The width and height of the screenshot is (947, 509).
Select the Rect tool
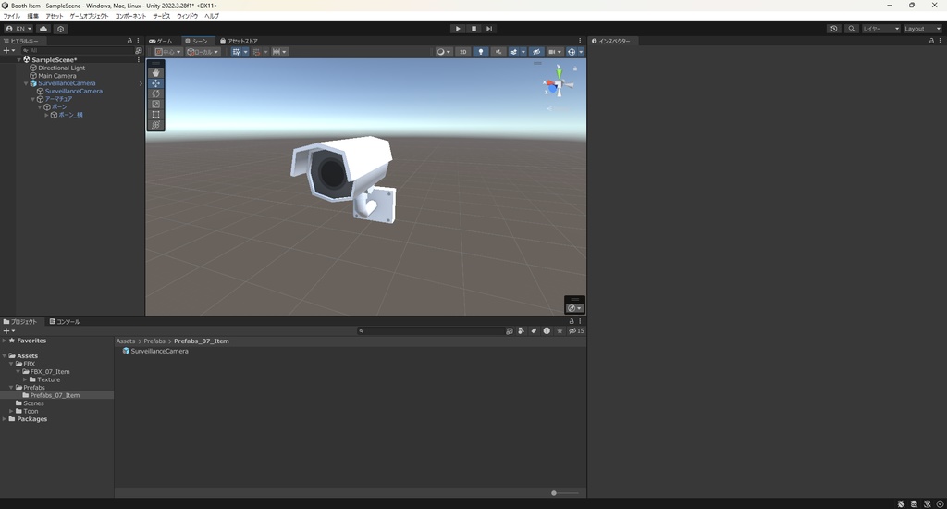(x=155, y=114)
